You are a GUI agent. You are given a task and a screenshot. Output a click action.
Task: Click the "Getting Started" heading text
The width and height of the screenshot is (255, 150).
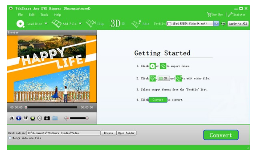coord(162,53)
